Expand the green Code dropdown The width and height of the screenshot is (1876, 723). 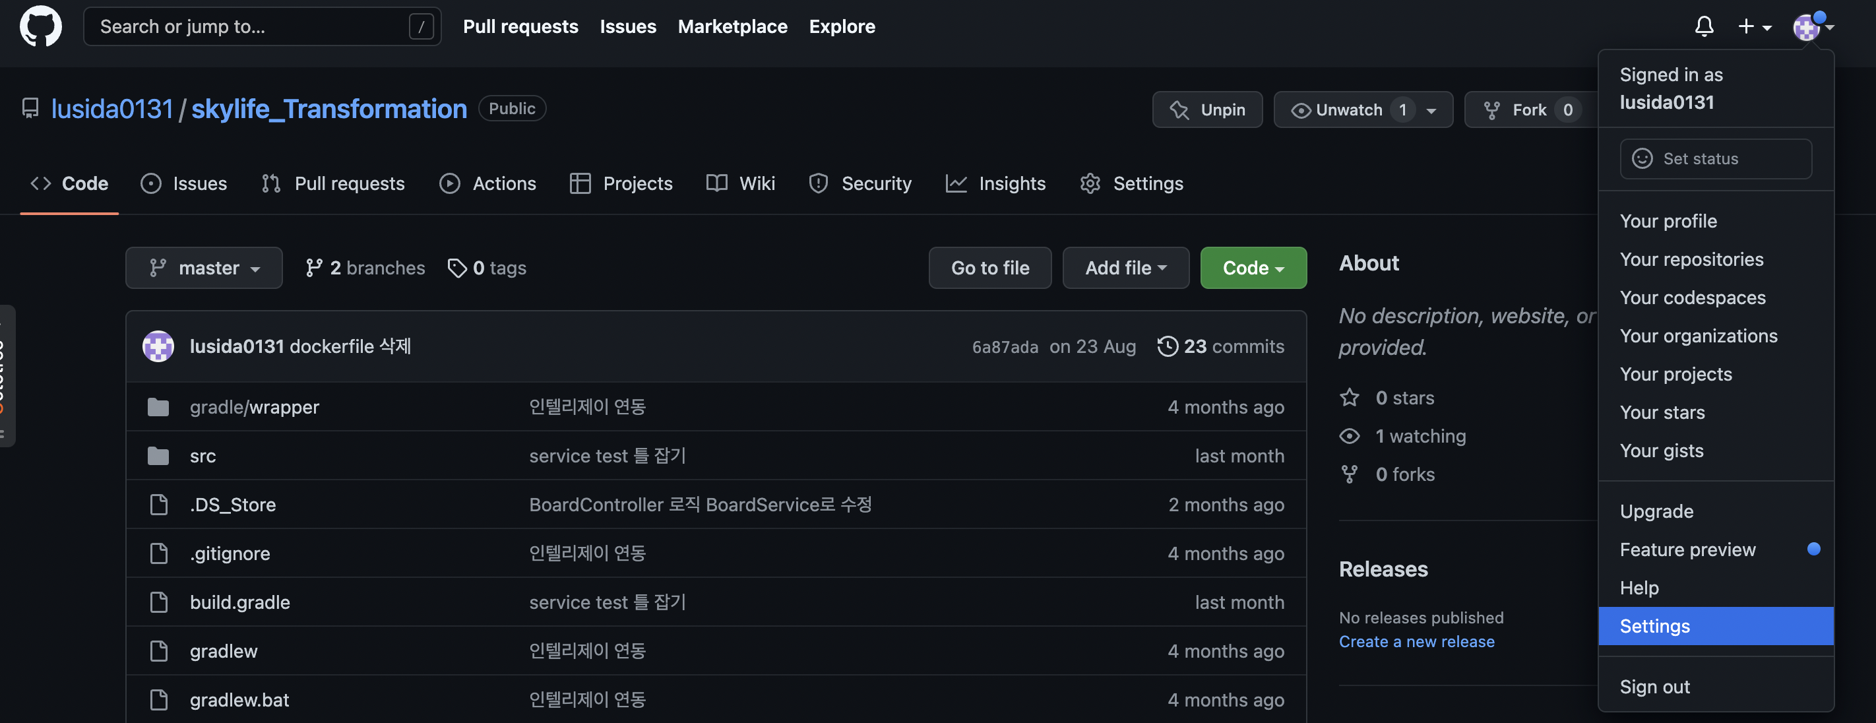point(1253,268)
